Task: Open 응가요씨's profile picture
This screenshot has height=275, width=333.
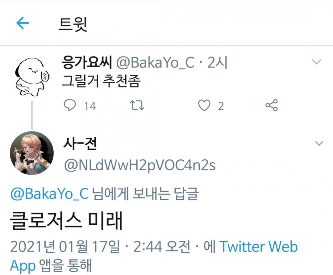Action: 32,77
